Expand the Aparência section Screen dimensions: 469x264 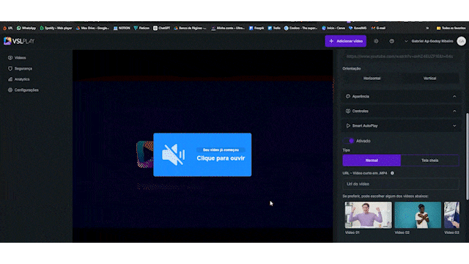pos(401,96)
